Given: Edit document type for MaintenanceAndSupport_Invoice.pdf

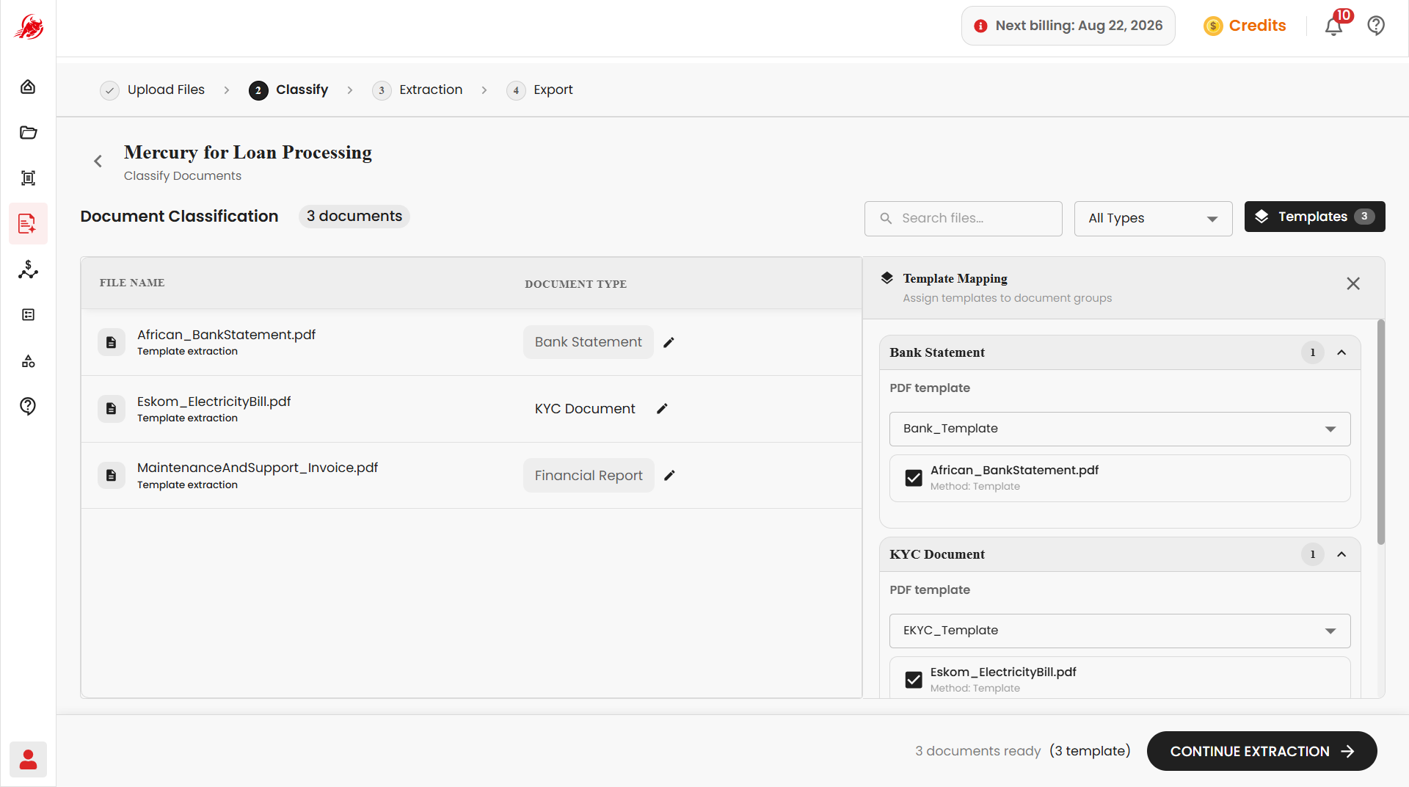Looking at the screenshot, I should coord(669,476).
